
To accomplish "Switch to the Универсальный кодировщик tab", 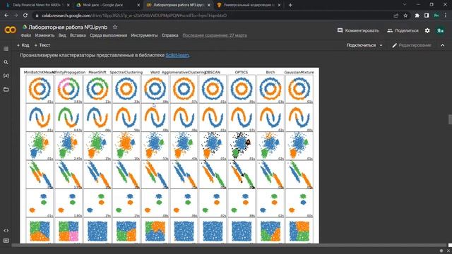I will click(x=248, y=5).
